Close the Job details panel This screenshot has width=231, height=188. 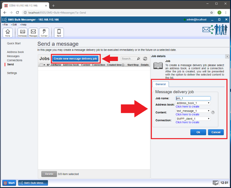tap(227, 57)
